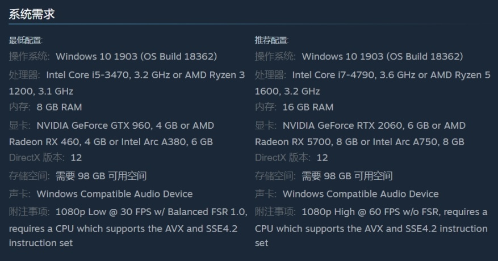The width and height of the screenshot is (498, 261).
Task: Select the 8 GB RAM memory entry
Action: pyautogui.click(x=59, y=107)
